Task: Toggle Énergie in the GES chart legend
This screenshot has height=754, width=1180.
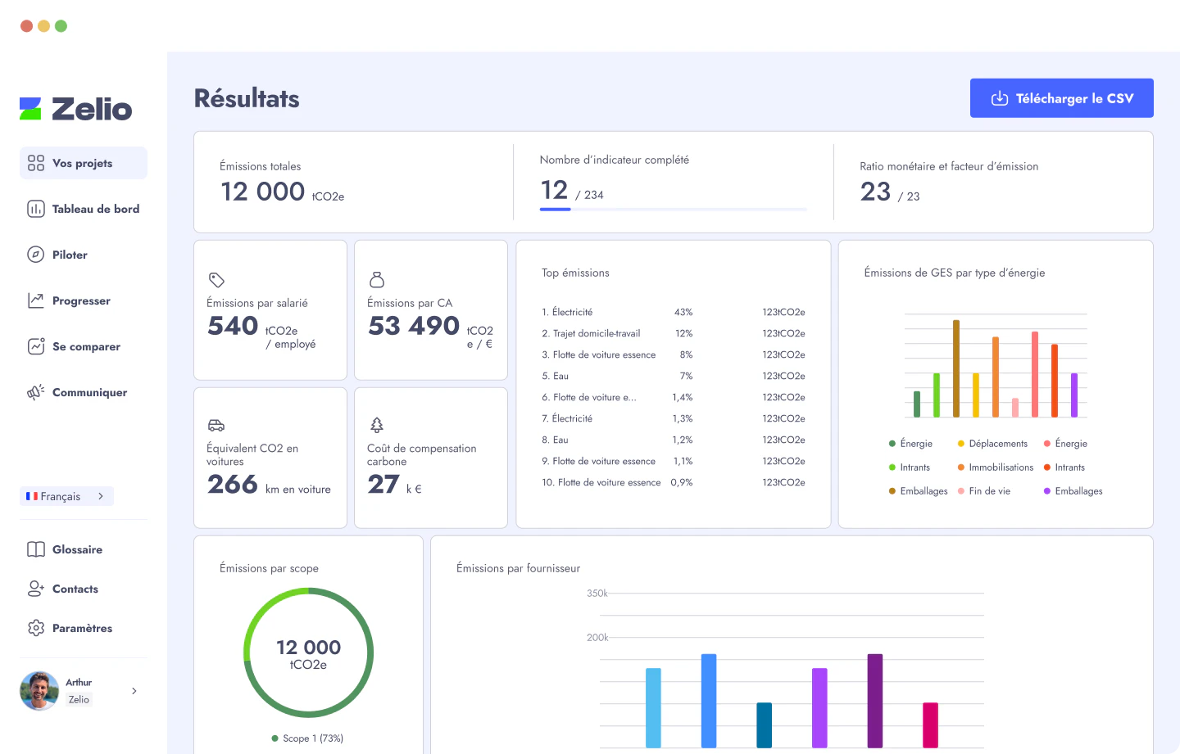Action: pyautogui.click(x=910, y=443)
